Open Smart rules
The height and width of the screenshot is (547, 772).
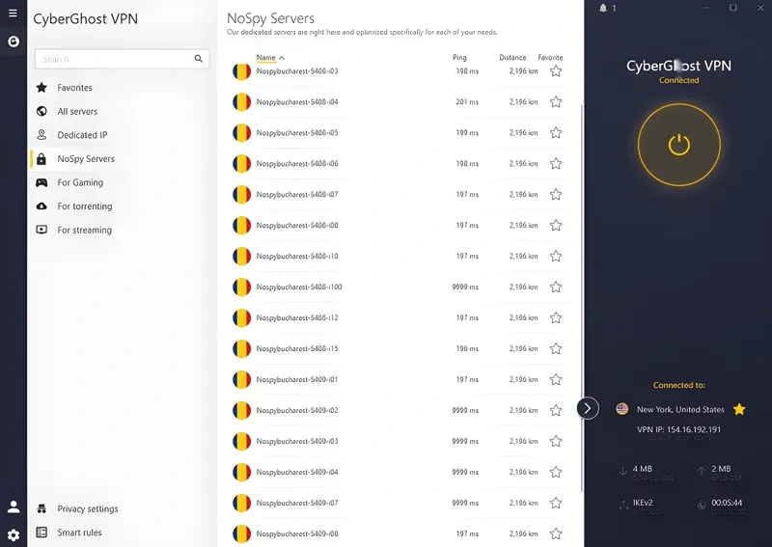pos(79,533)
